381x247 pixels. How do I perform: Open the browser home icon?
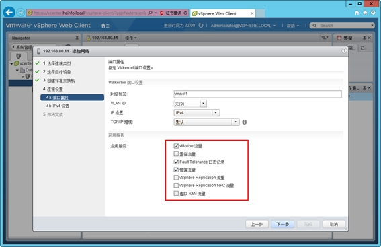point(357,13)
